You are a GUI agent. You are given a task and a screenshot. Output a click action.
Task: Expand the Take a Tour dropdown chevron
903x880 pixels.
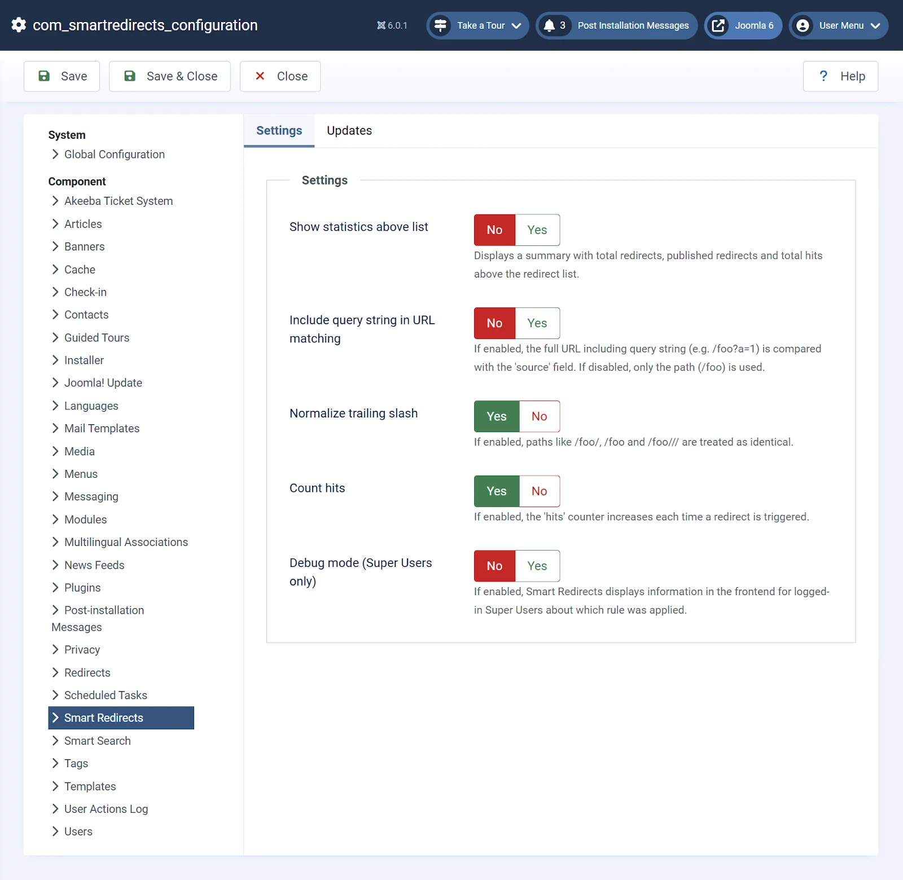click(515, 25)
